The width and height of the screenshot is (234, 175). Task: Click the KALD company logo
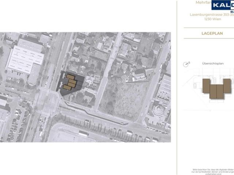click(223, 6)
